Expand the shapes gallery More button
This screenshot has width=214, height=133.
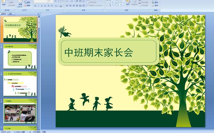pos(124,5)
